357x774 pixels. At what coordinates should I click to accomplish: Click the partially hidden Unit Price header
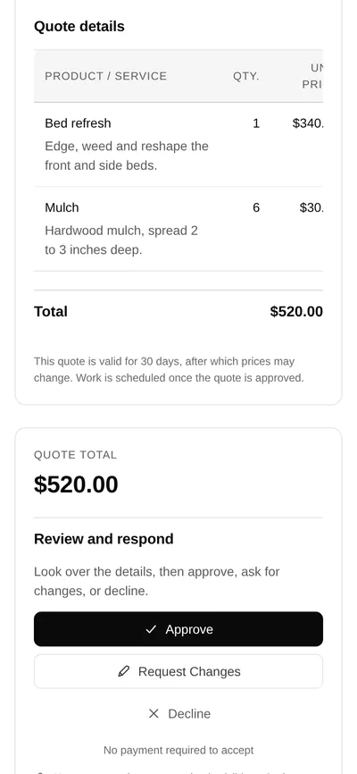coord(312,76)
